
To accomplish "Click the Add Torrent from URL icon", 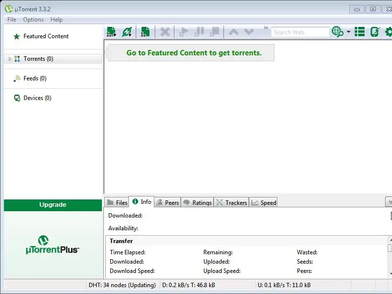I will click(127, 32).
